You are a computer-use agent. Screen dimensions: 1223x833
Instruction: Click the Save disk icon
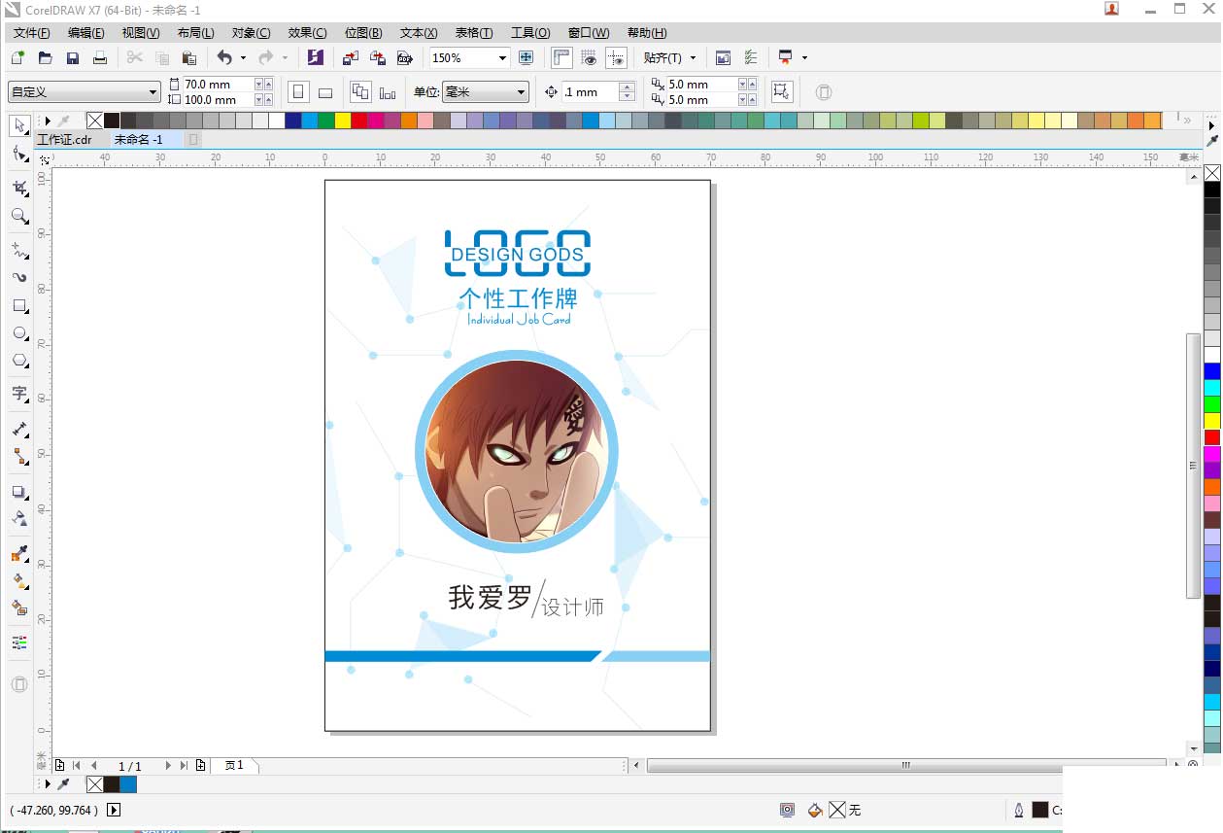(72, 58)
